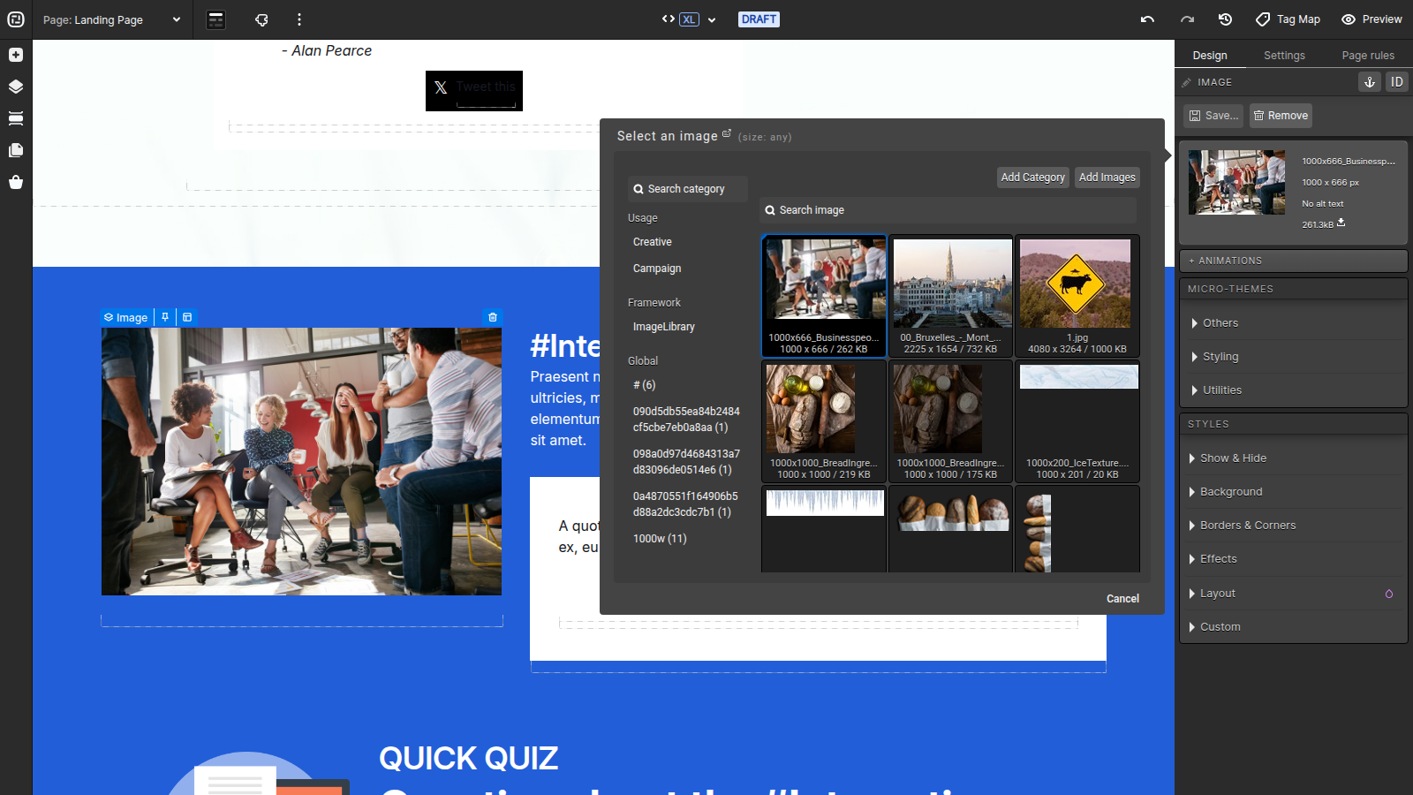Screen dimensions: 1413x795
Task: Open the layers panel icon
Action: [16, 87]
